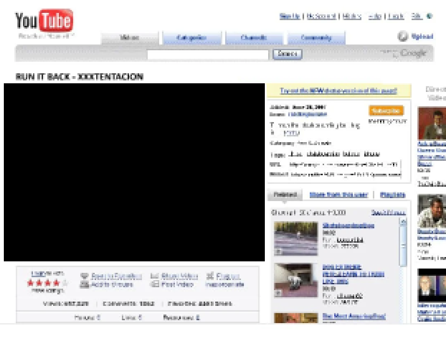Click the Help link

(375, 16)
